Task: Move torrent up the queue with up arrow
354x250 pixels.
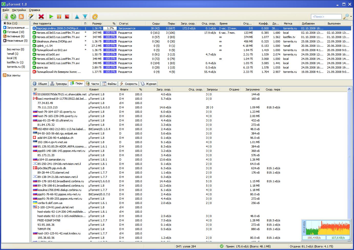Action: [77, 17]
